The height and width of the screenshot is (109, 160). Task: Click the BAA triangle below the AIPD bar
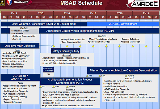pyautogui.click(x=54, y=87)
